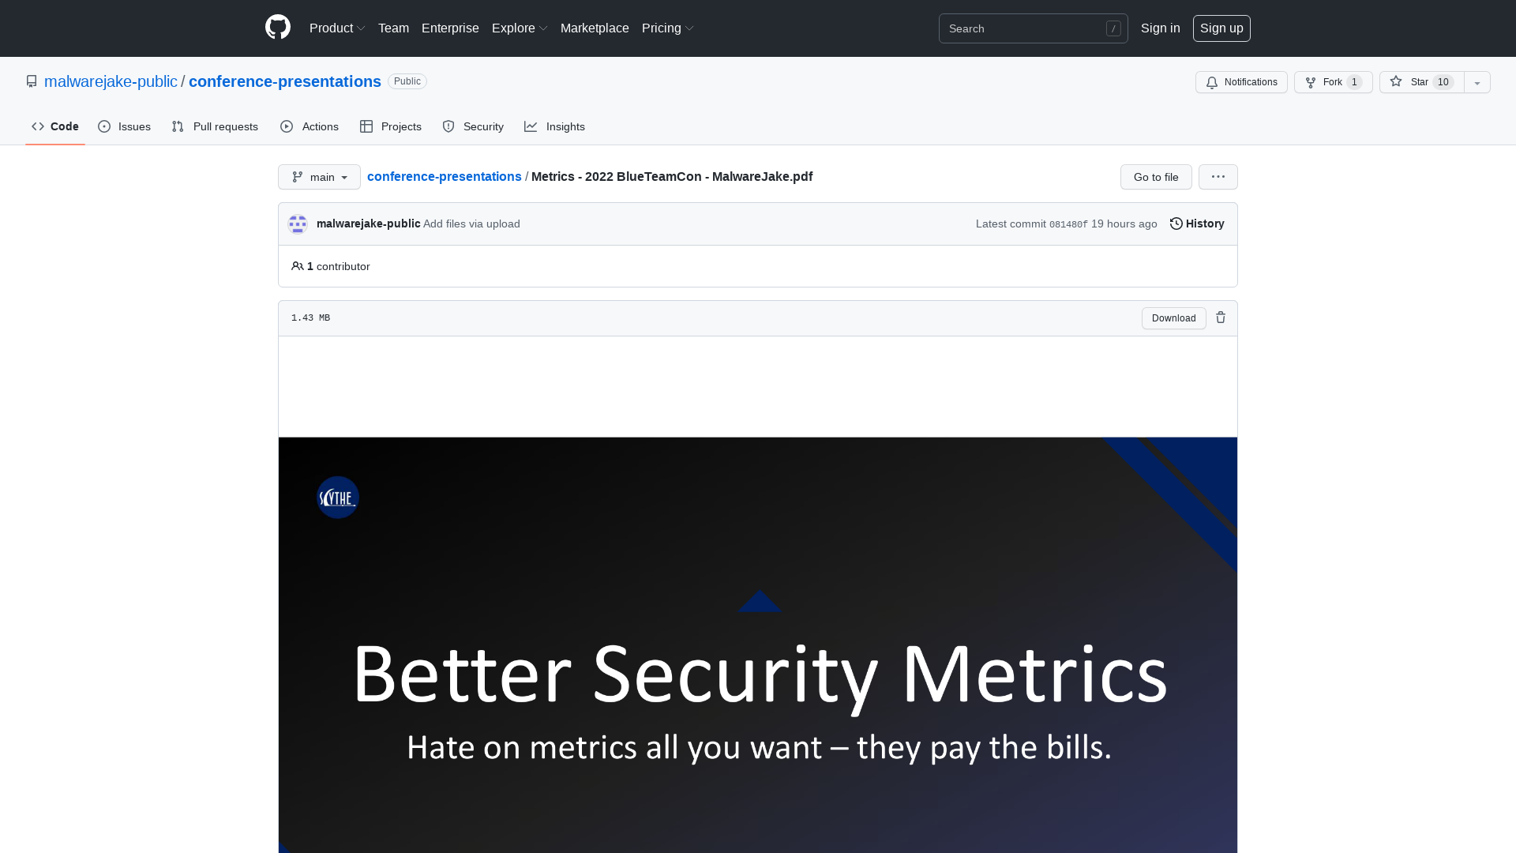Open the main branch selector
The width and height of the screenshot is (1516, 853).
coord(319,177)
